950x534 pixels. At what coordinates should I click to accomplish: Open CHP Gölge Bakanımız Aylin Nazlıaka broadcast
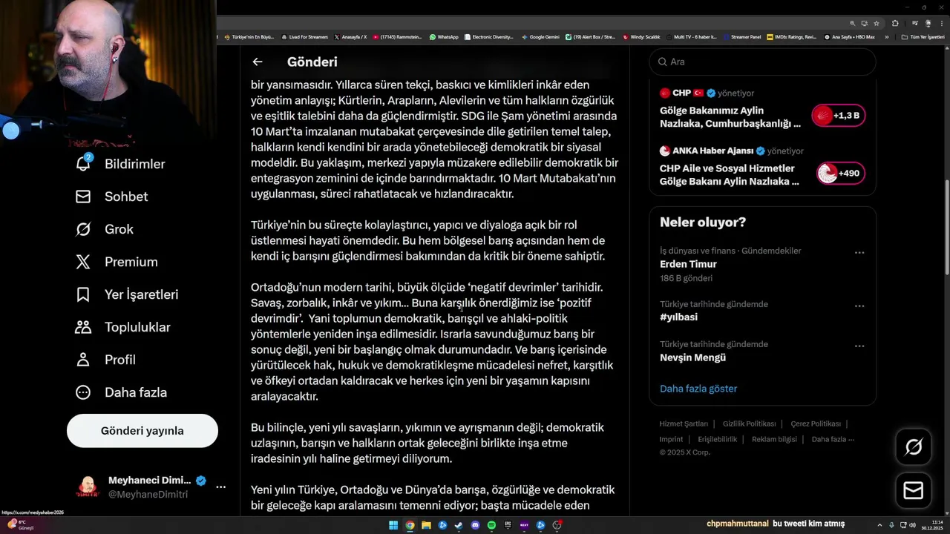pyautogui.click(x=730, y=117)
